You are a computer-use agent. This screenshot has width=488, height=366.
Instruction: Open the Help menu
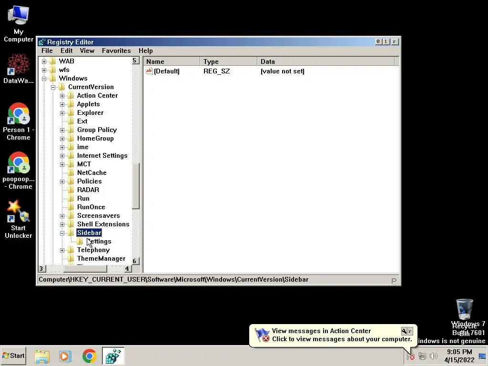pos(146,51)
